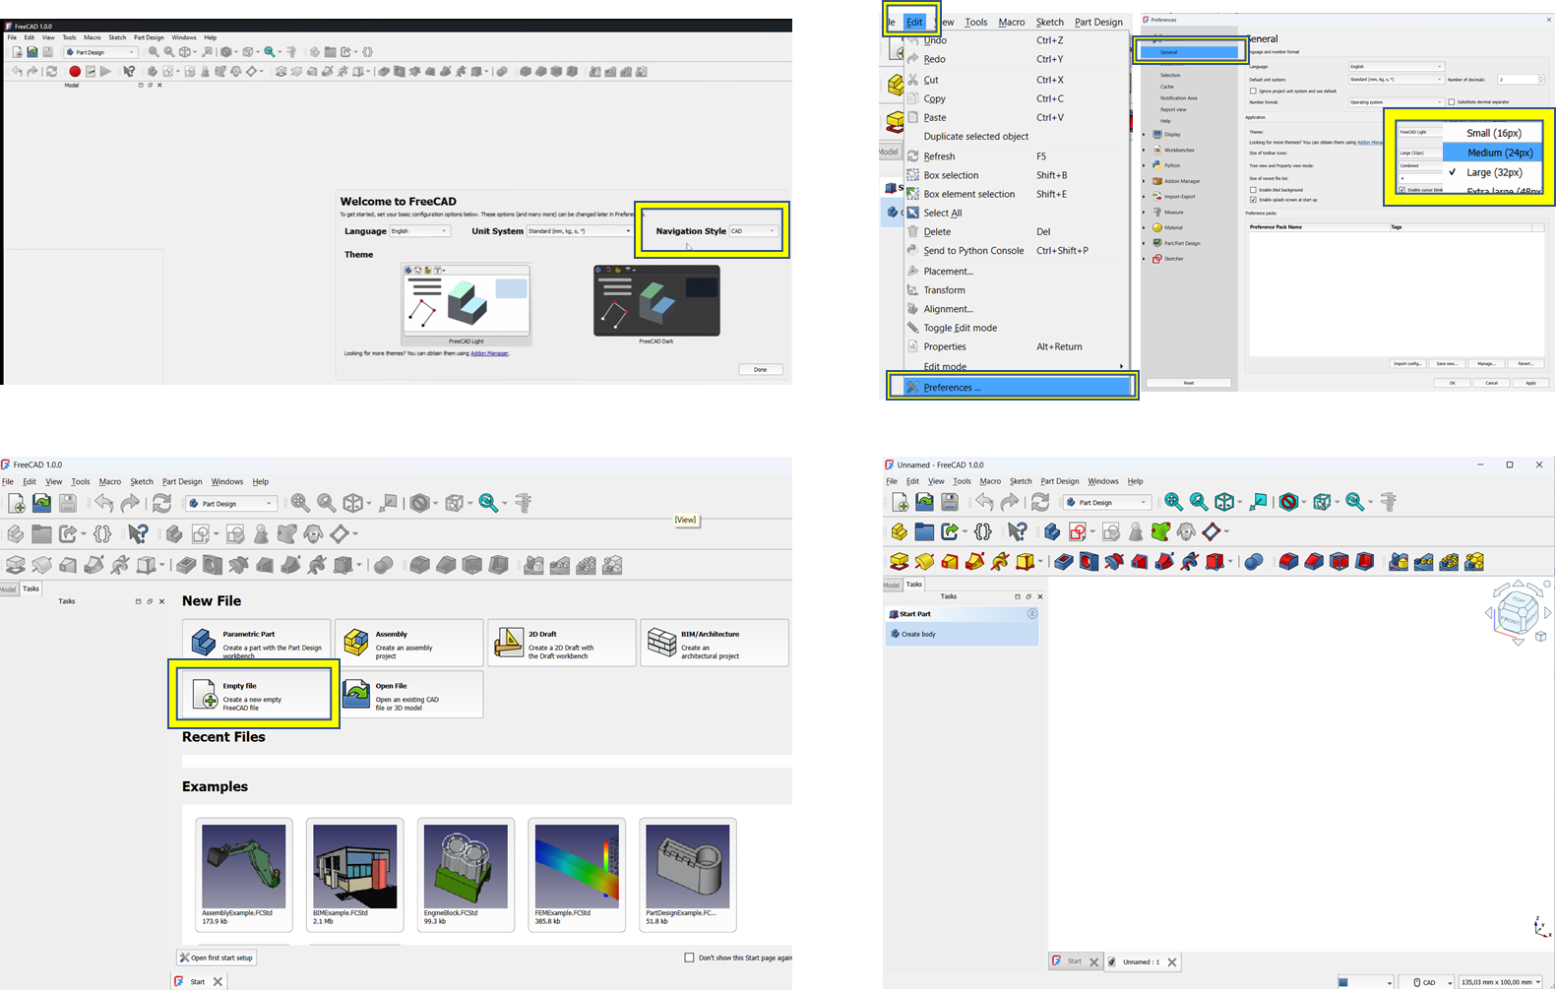Click Fit all zoom icon in Unnamed window

[x=1173, y=502]
